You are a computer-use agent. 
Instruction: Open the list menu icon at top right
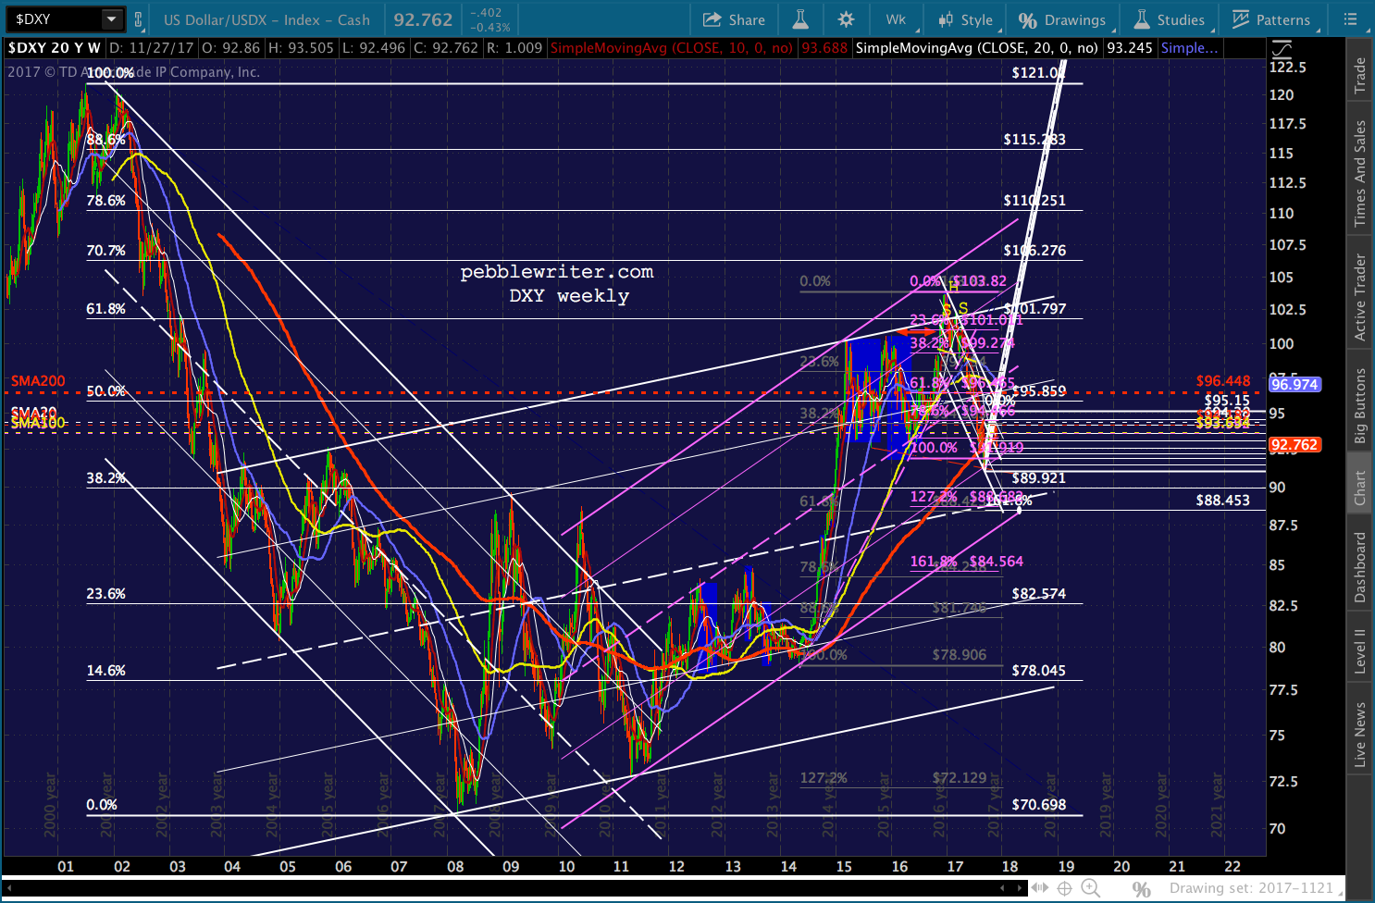(x=1350, y=19)
